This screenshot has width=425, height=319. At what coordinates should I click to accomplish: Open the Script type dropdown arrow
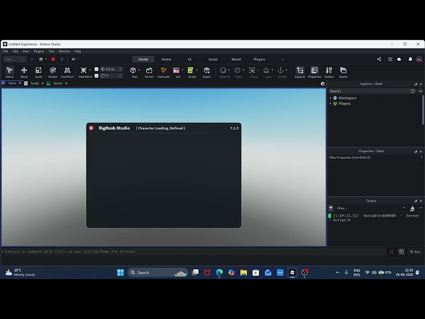tap(197, 70)
